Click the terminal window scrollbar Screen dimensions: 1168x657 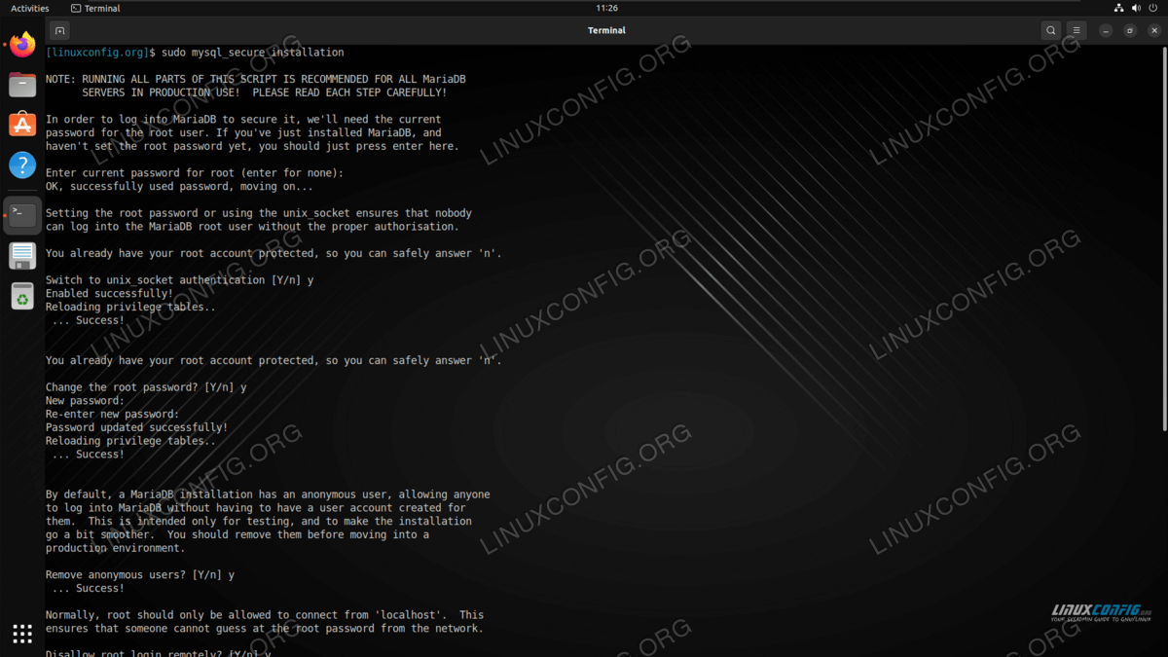click(1164, 237)
